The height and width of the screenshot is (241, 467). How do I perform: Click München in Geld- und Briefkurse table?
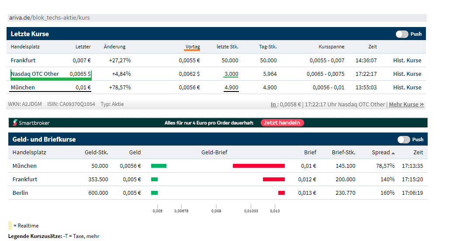(x=24, y=166)
